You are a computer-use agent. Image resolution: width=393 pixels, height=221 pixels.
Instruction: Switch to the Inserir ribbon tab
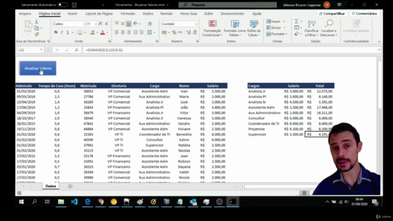(72, 14)
